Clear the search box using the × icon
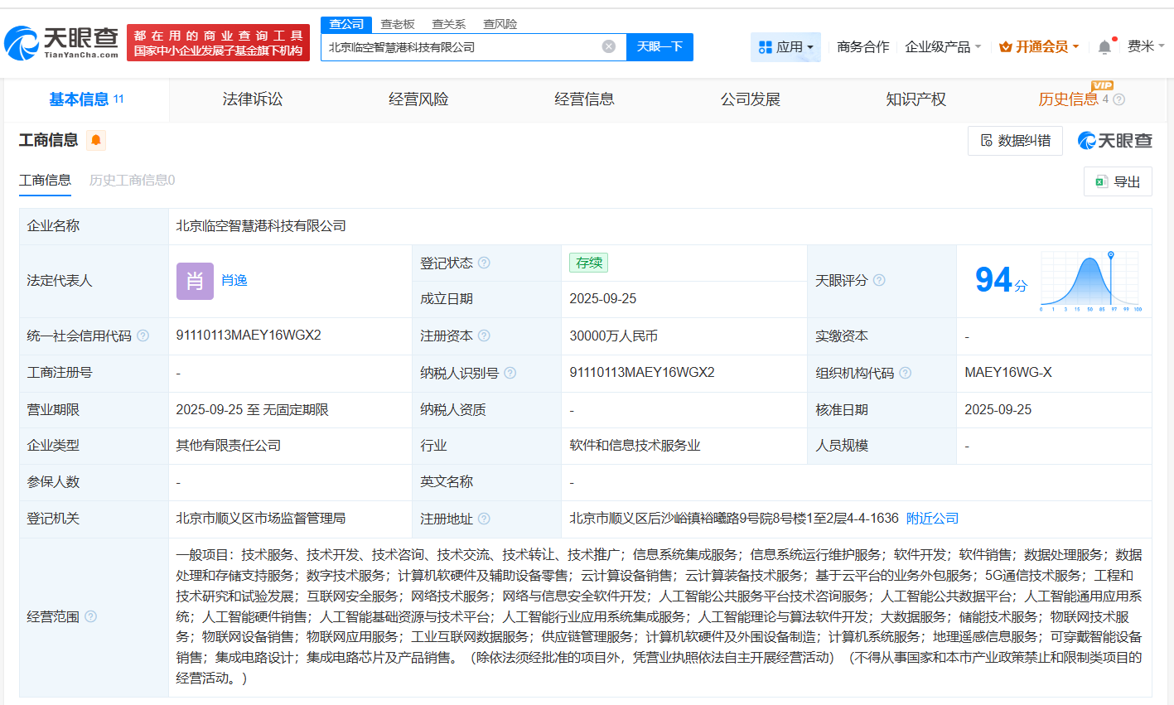The height and width of the screenshot is (705, 1174). click(610, 46)
